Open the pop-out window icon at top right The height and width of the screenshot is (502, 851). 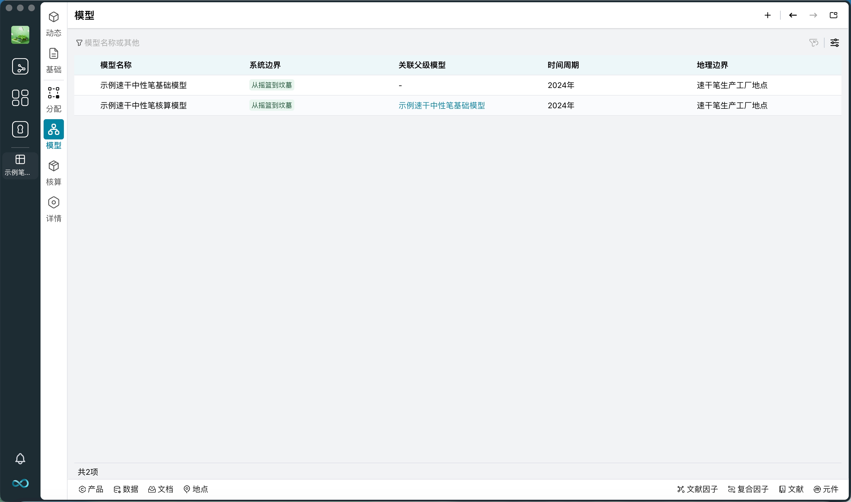tap(833, 15)
